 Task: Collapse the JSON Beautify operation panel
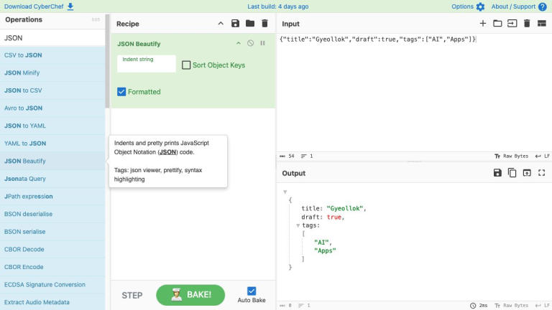(x=239, y=43)
